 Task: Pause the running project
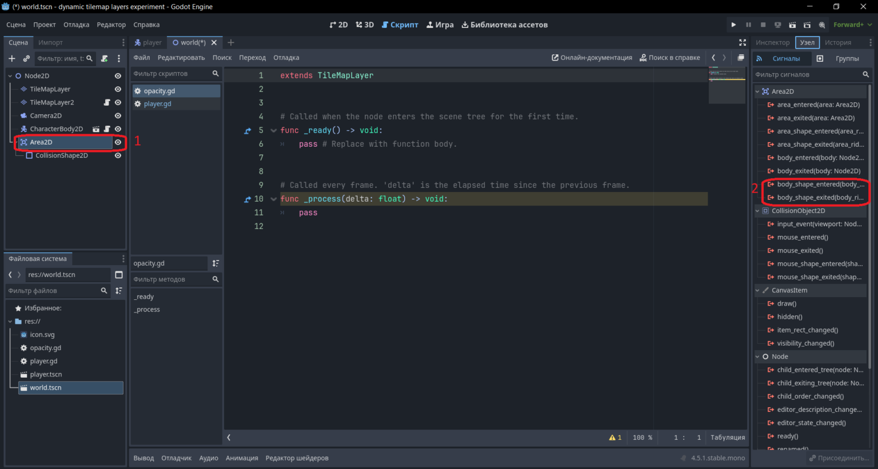point(748,25)
